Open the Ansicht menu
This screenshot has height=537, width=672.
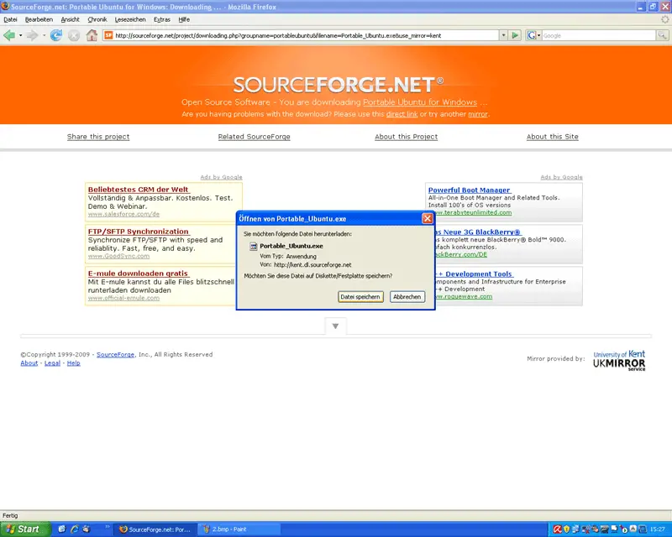pyautogui.click(x=71, y=19)
